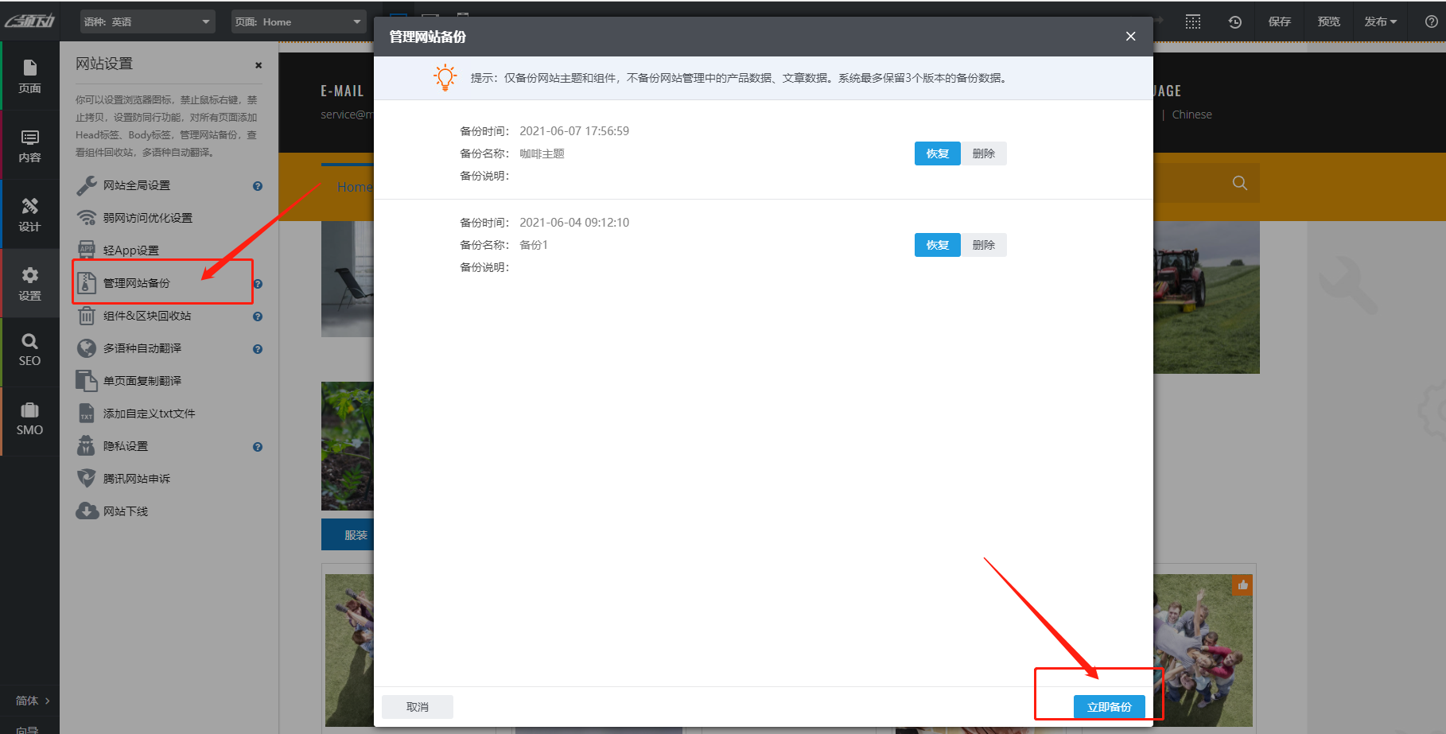Open the SMO panel icon

(x=30, y=419)
